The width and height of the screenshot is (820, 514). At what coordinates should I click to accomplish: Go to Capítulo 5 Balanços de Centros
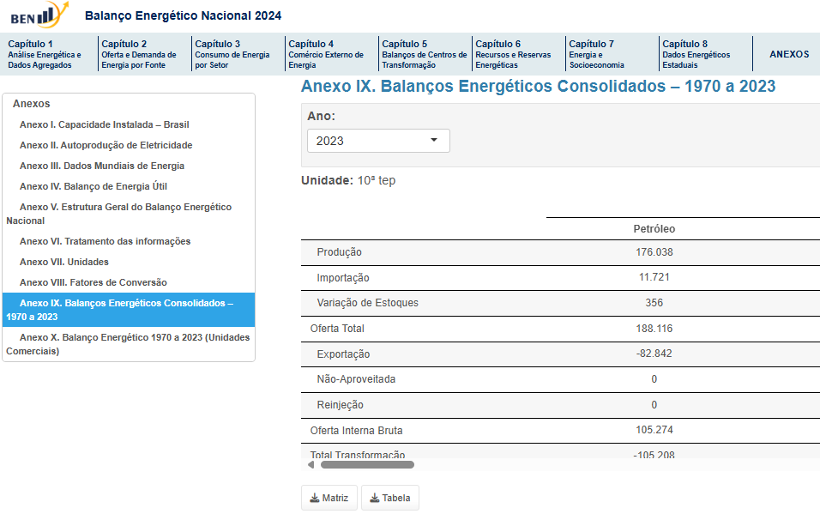coord(423,54)
